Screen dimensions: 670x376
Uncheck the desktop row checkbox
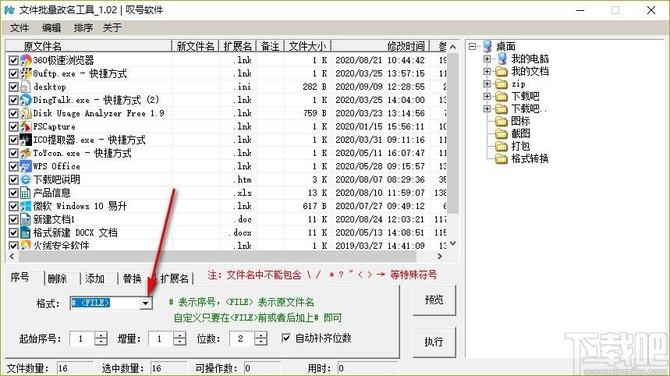pyautogui.click(x=13, y=87)
